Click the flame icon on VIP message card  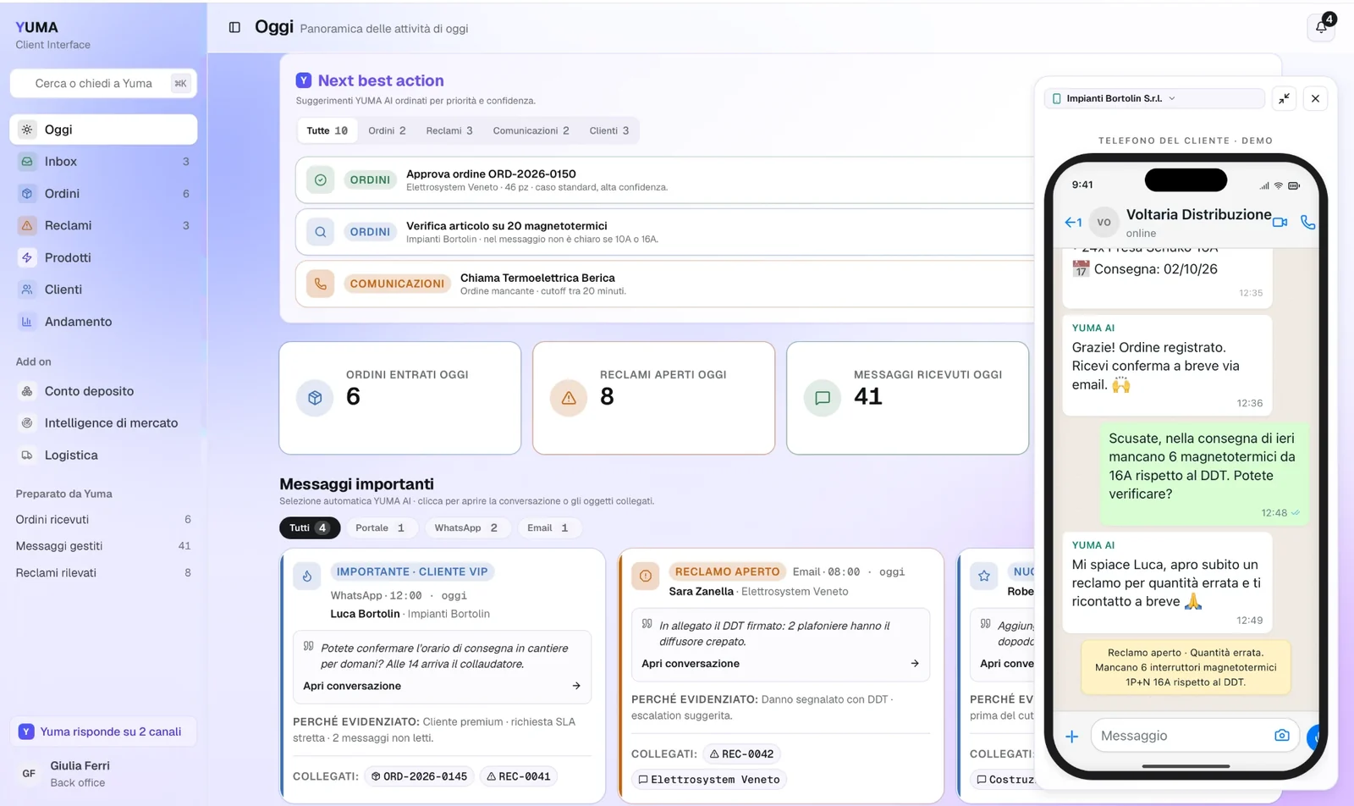point(307,576)
